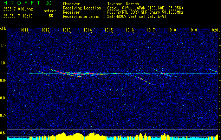Click the 1913 time marker
Viewport: 221px width, 140px height.
[x=67, y=30]
